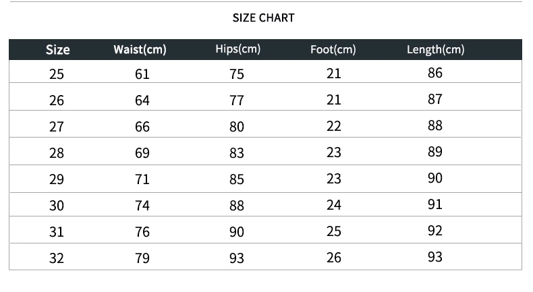Select size 28 row label

tap(57, 153)
